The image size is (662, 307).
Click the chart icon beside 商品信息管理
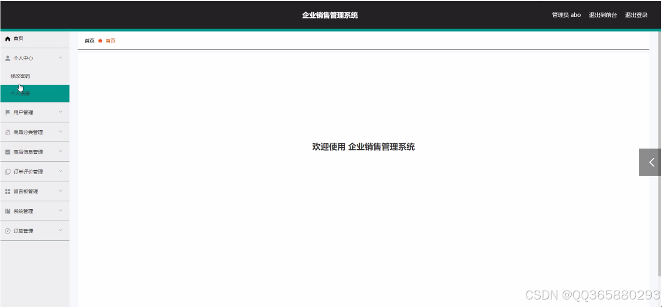(x=7, y=152)
